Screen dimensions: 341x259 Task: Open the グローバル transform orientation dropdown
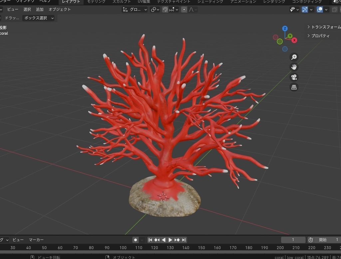[134, 9]
